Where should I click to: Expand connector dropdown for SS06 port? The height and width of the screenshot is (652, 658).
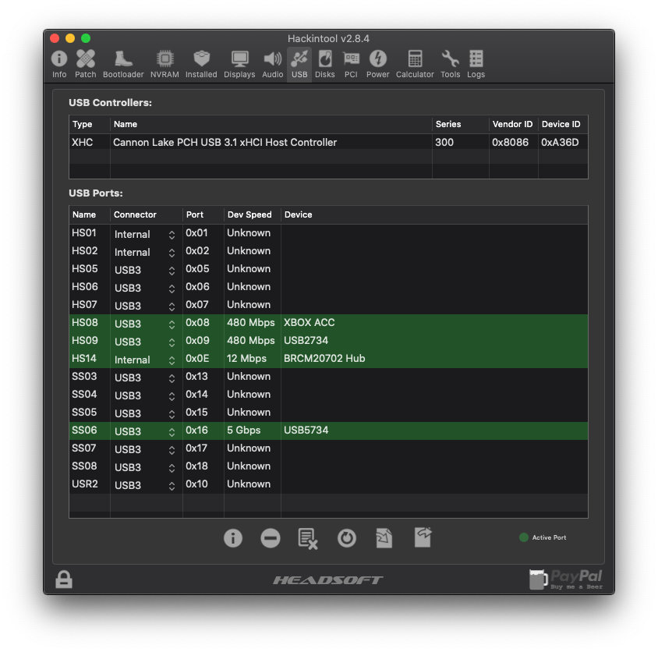pyautogui.click(x=172, y=431)
